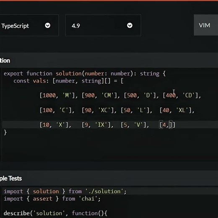Click the [1000, 'M'] entry
The image size is (218, 218).
click(57, 96)
